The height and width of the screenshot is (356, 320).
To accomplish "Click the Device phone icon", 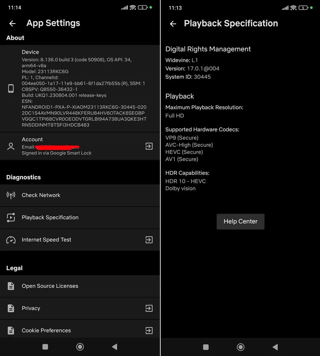I will 11,88.
